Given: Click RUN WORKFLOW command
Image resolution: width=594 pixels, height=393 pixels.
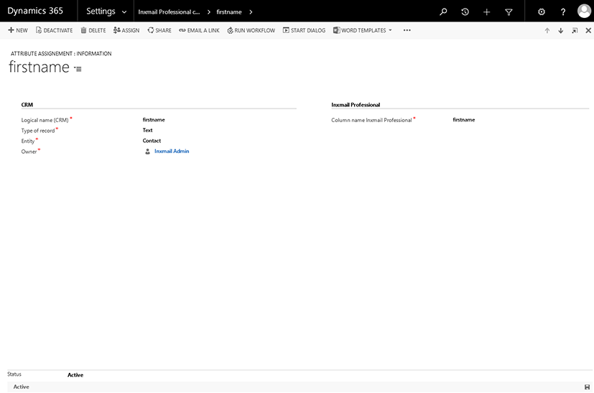Looking at the screenshot, I should pos(251,30).
